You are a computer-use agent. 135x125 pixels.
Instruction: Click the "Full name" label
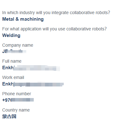12,61
